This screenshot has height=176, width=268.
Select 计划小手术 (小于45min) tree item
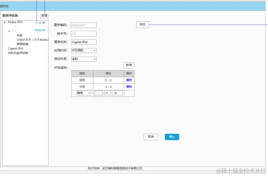tap(33, 40)
